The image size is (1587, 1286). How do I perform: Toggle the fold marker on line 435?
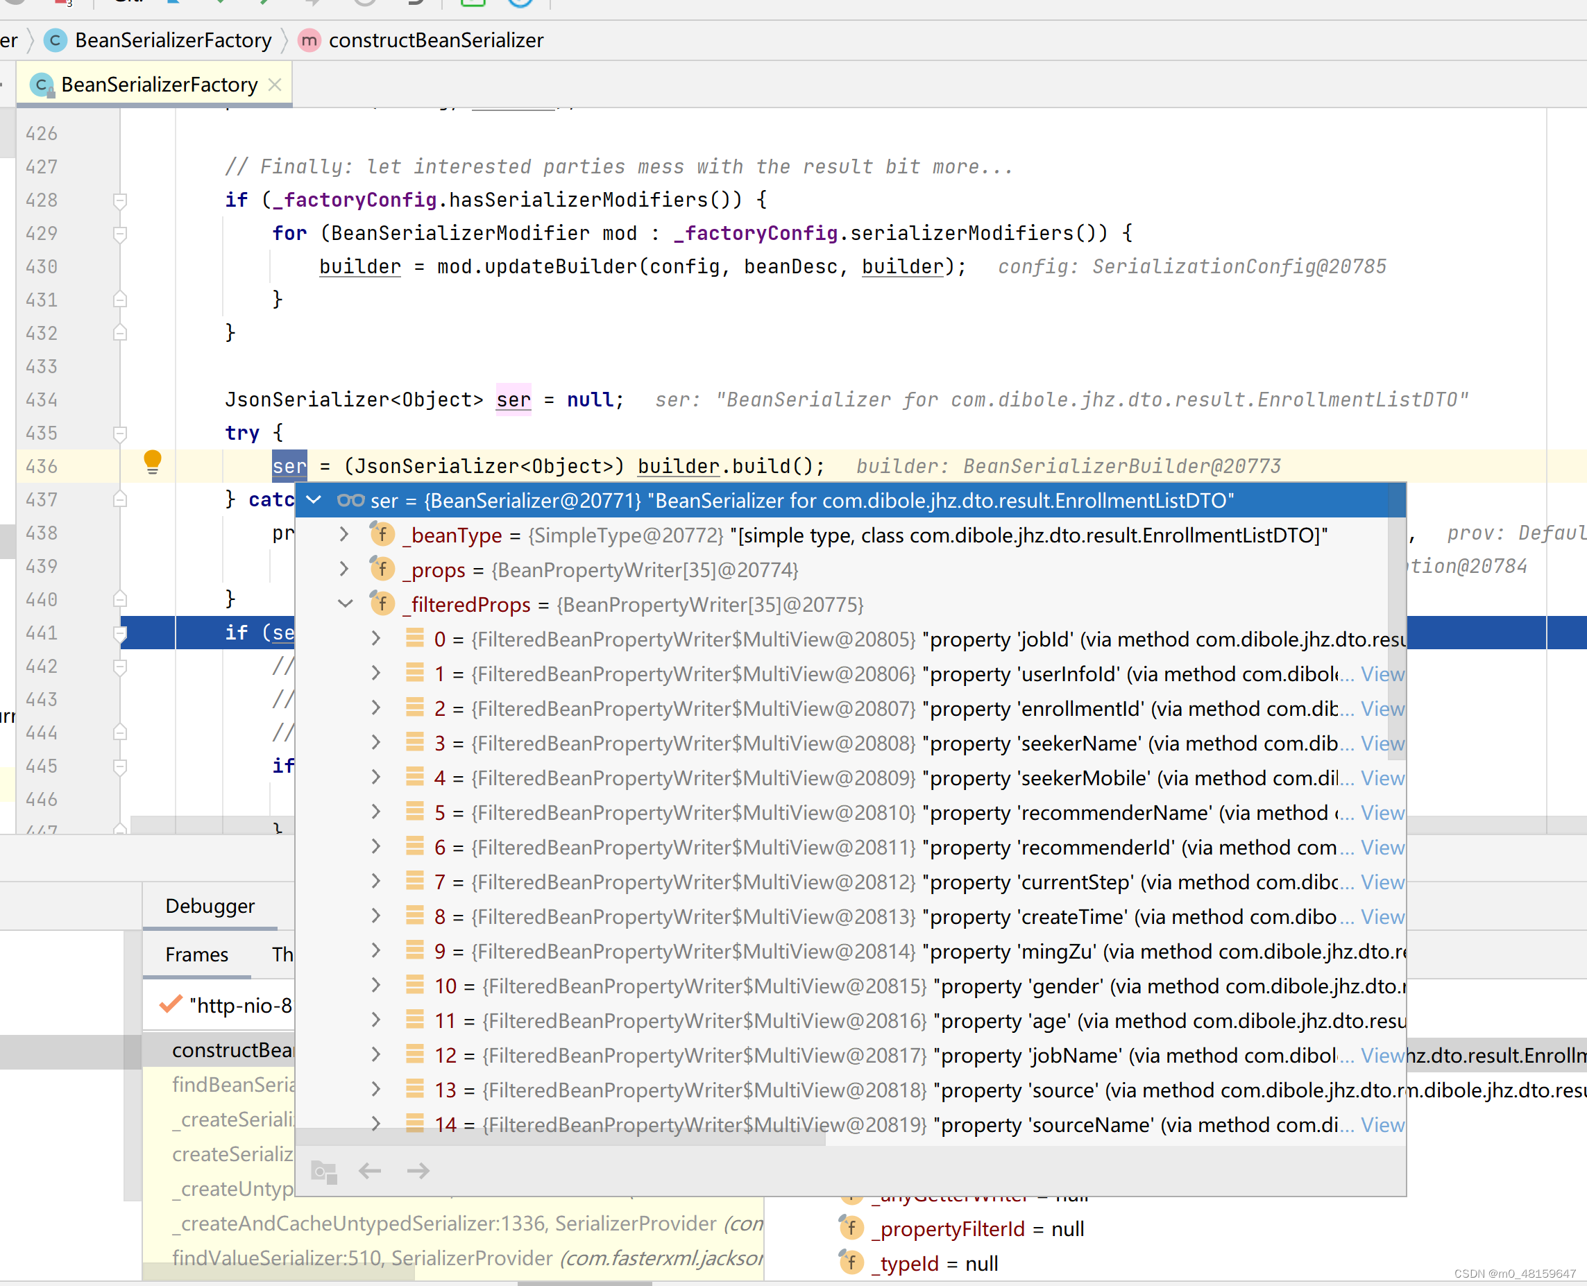(x=120, y=434)
